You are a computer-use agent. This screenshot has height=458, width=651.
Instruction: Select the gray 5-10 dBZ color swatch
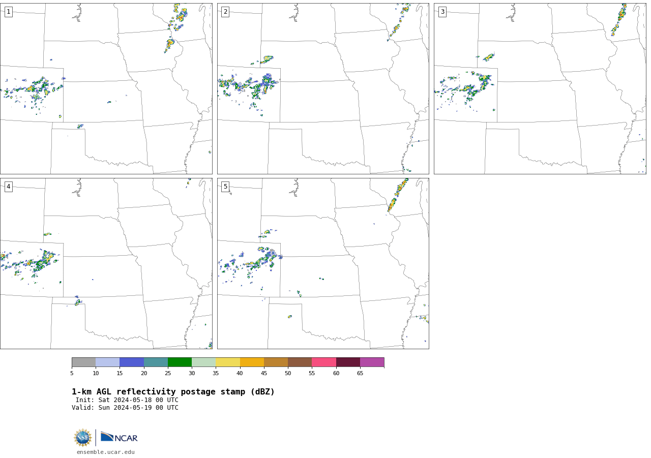[83, 362]
